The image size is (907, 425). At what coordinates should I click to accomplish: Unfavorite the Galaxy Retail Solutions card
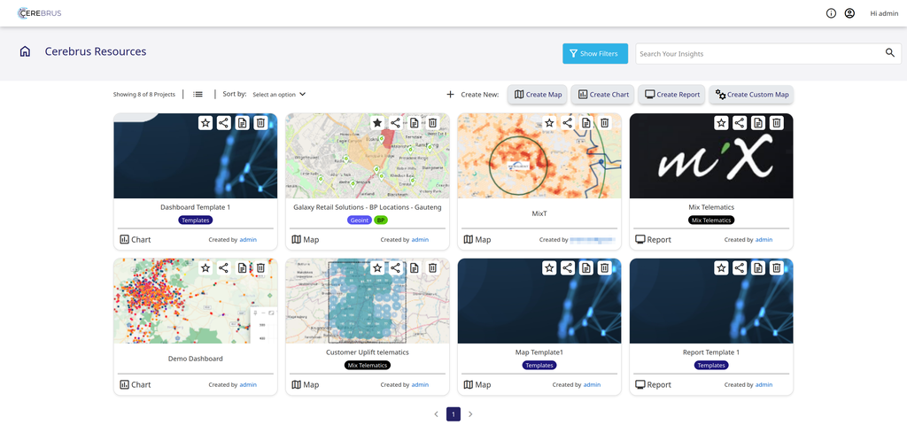(377, 122)
